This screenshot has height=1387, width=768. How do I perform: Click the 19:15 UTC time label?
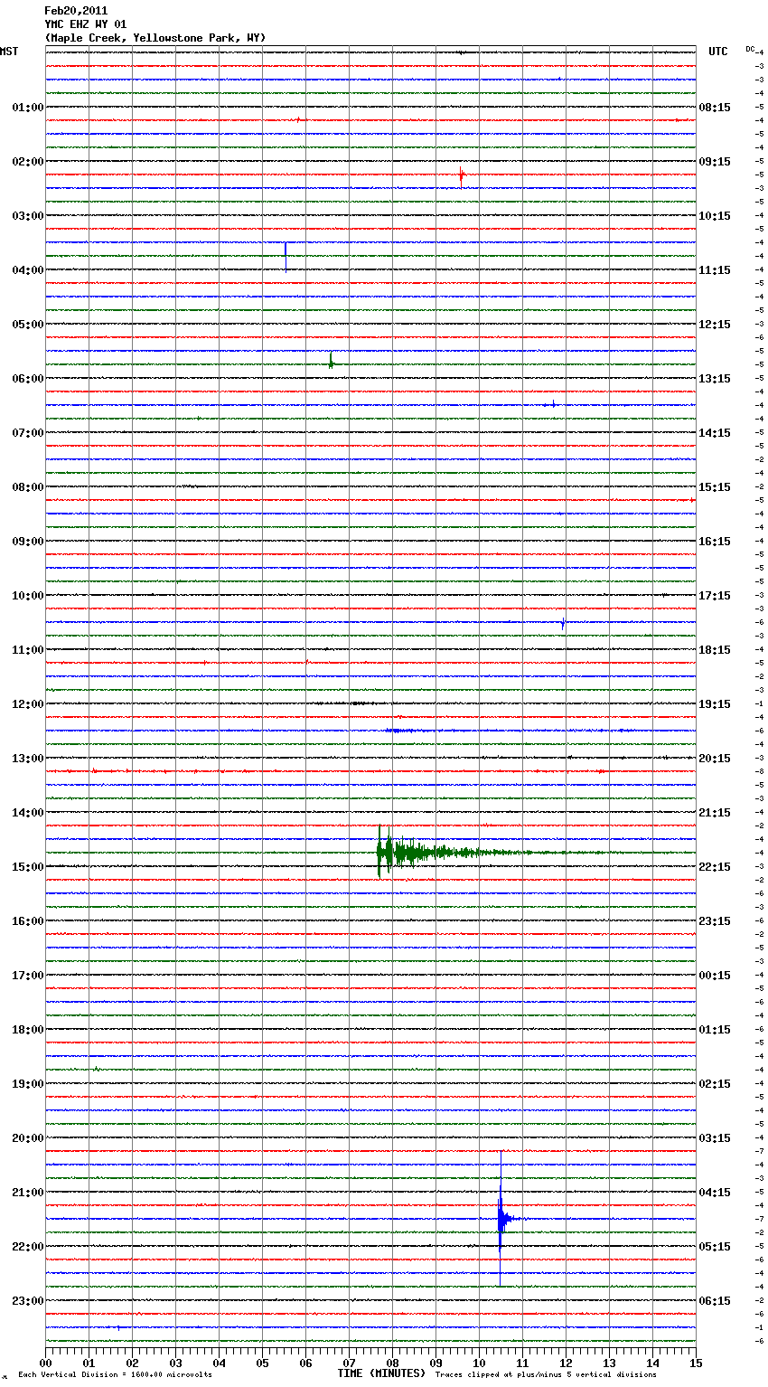point(715,704)
